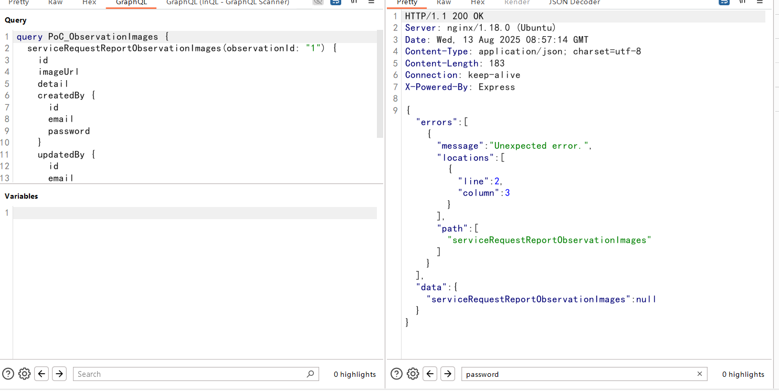Toggle word wrap in response panel

point(724,2)
